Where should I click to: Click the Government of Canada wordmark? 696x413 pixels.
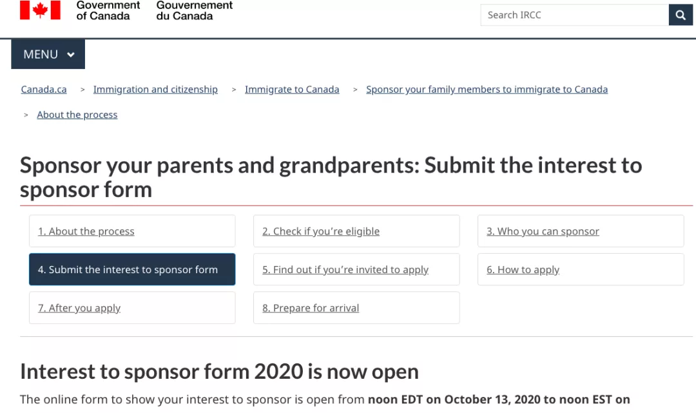tap(108, 10)
